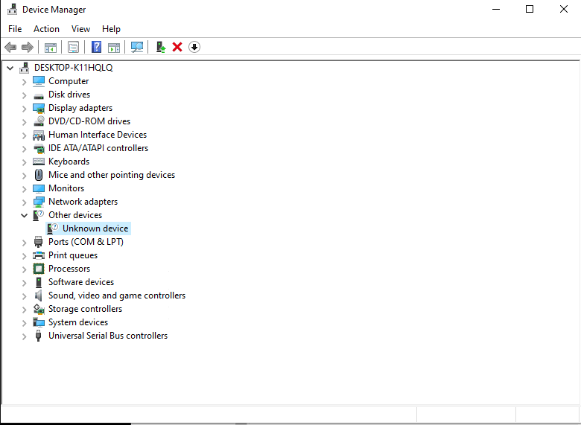
Task: Select the IDE ATA/ATAPI controllers icon
Action: (39, 148)
